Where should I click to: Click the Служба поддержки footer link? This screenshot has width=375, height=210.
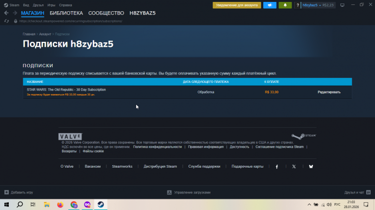pyautogui.click(x=204, y=166)
